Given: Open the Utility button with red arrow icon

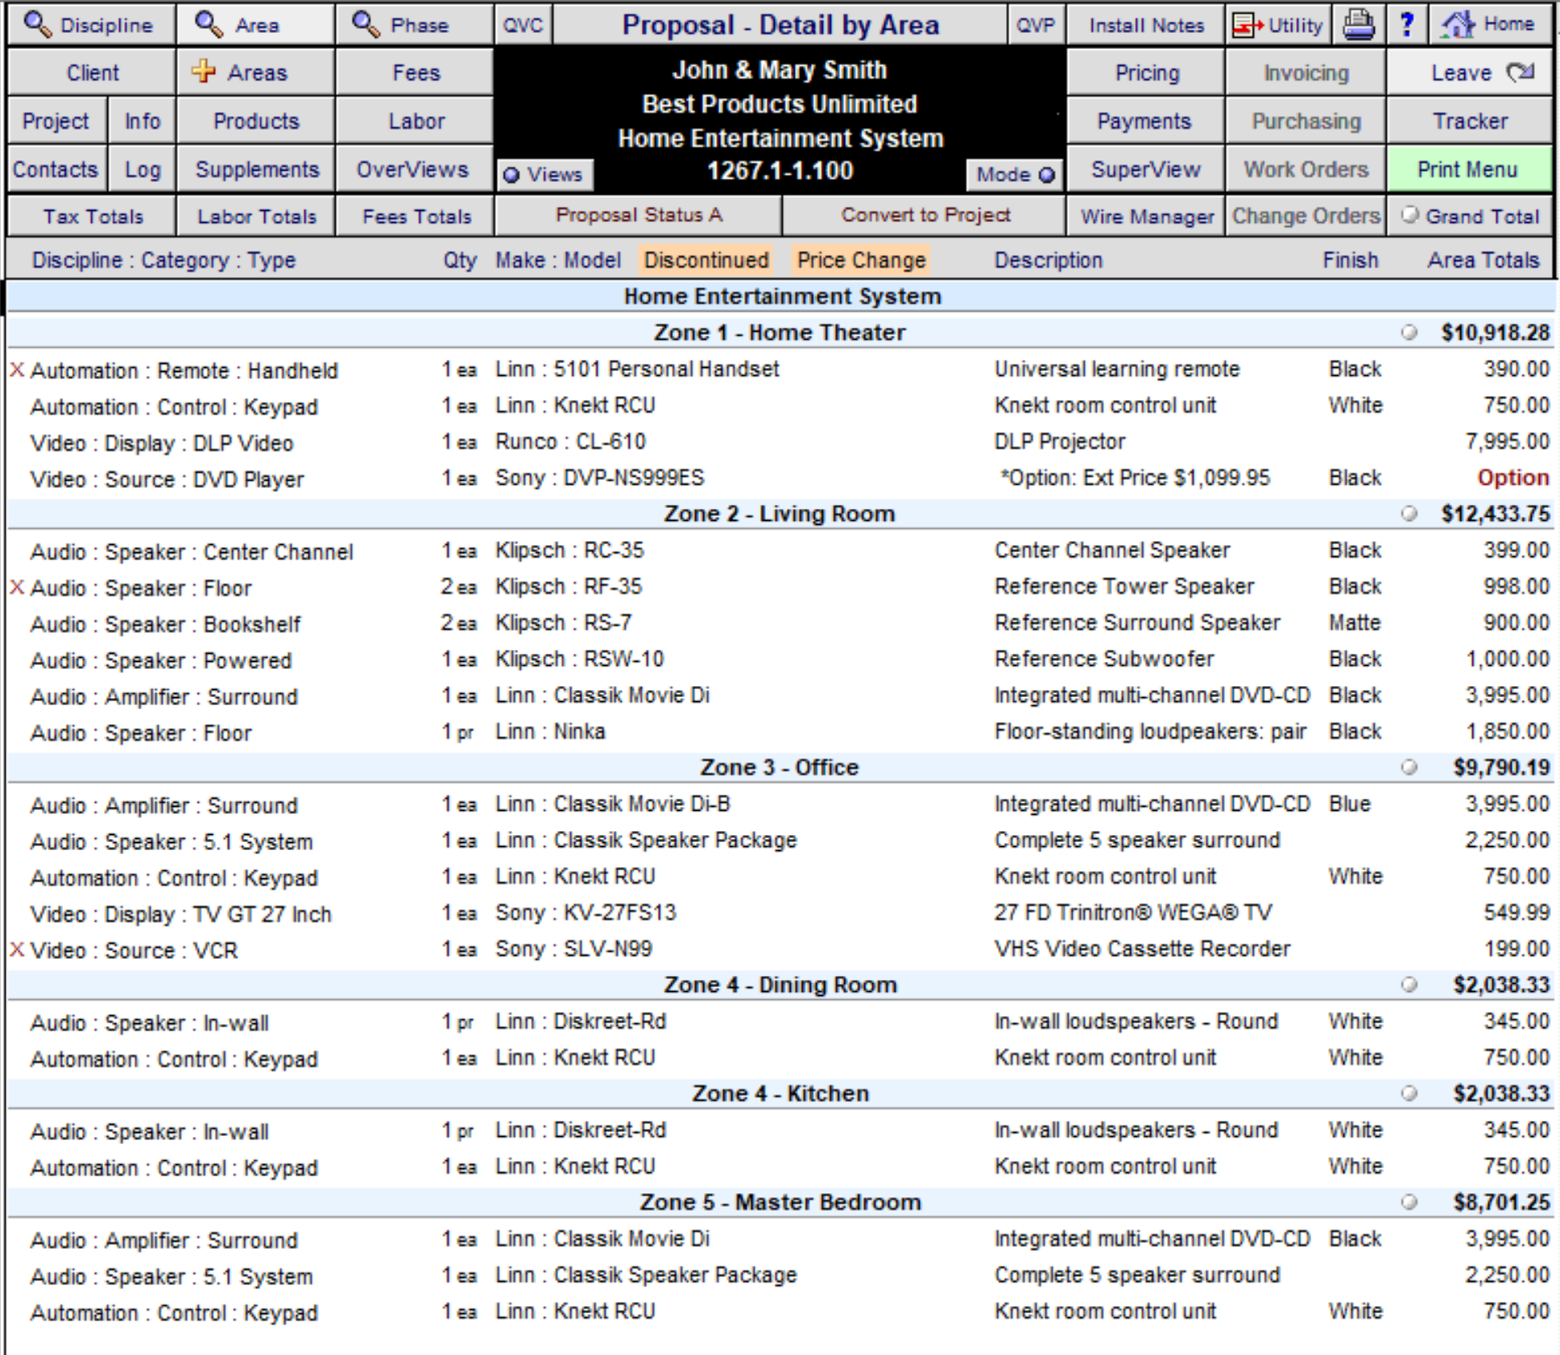Looking at the screenshot, I should click(x=1278, y=25).
